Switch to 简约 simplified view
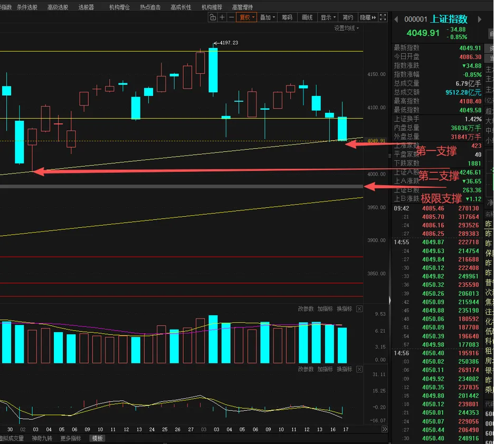The image size is (494, 444). pos(348,17)
